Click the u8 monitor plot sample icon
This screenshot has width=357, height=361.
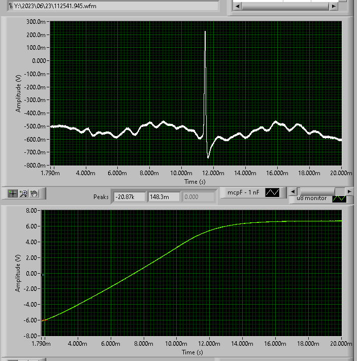[339, 199]
